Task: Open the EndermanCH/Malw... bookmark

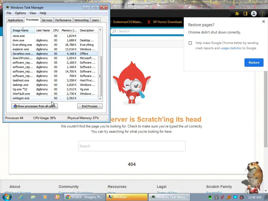Action: 128,22
